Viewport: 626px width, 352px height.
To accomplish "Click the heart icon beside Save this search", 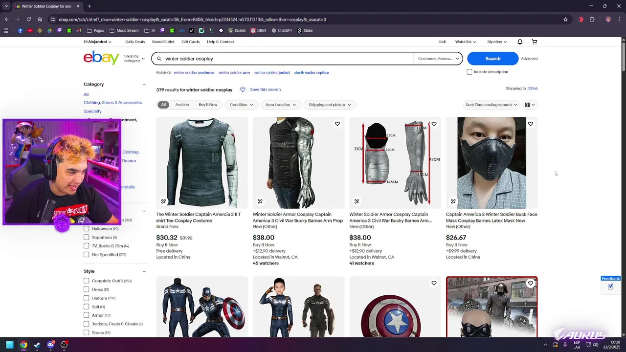I will pos(243,90).
